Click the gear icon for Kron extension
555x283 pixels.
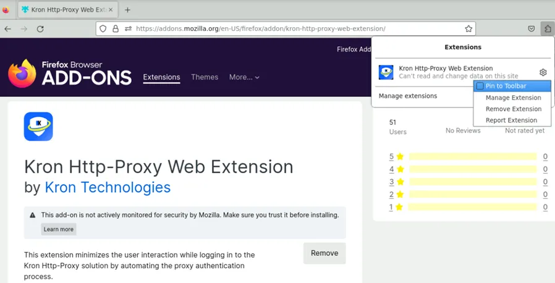pos(543,72)
